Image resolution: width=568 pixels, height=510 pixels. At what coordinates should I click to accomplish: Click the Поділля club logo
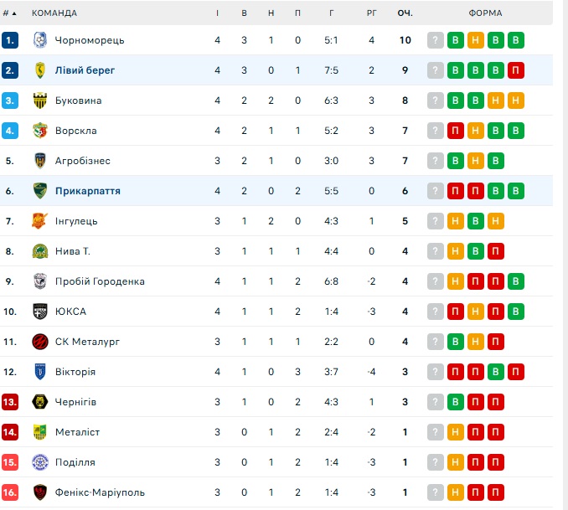click(x=40, y=462)
